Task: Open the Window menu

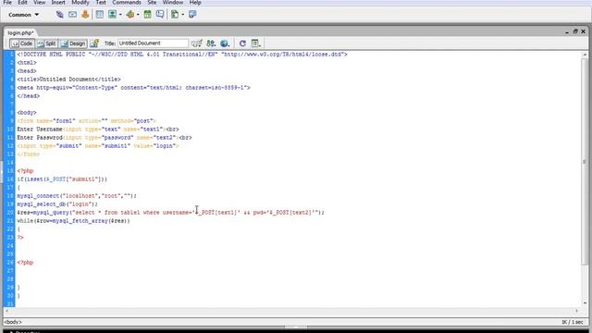Action: [x=173, y=2]
